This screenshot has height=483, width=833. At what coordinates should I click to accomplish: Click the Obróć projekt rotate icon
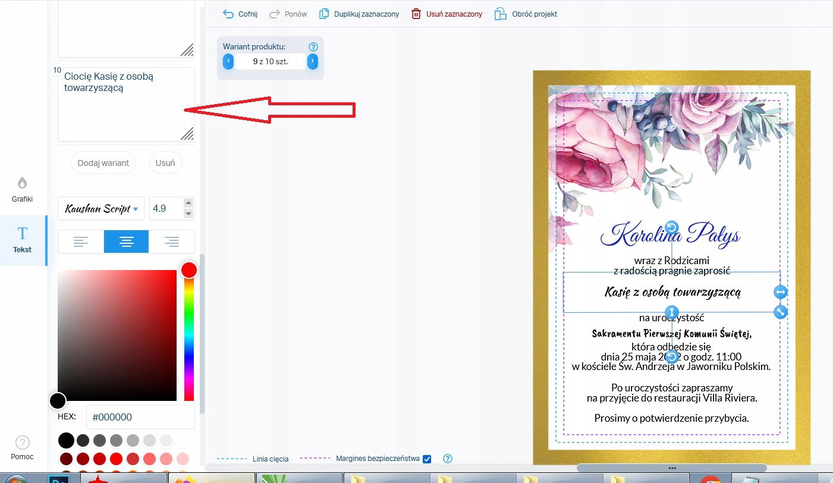(501, 14)
